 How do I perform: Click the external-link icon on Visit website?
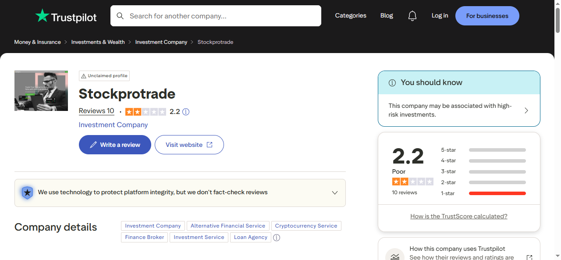(209, 144)
